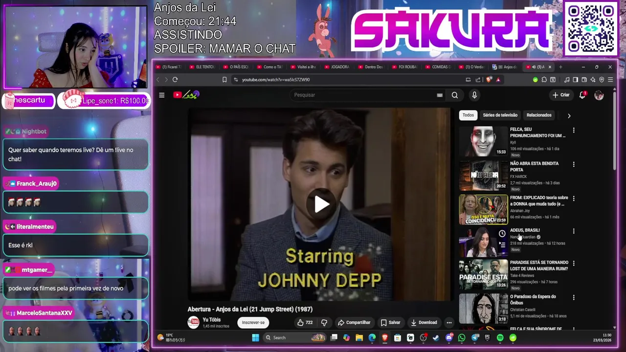Save video with Salvar button

coord(390,323)
